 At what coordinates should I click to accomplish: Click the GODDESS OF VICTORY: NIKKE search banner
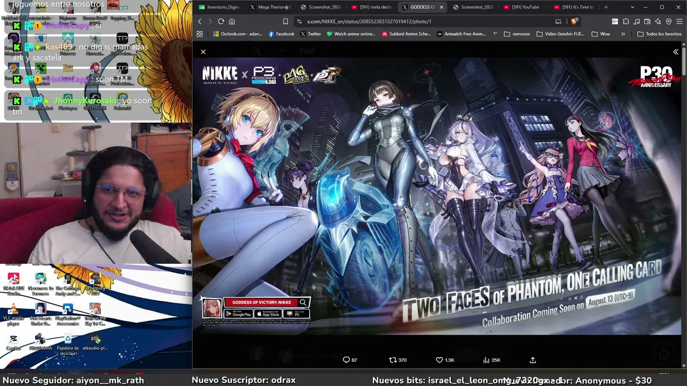click(x=267, y=302)
